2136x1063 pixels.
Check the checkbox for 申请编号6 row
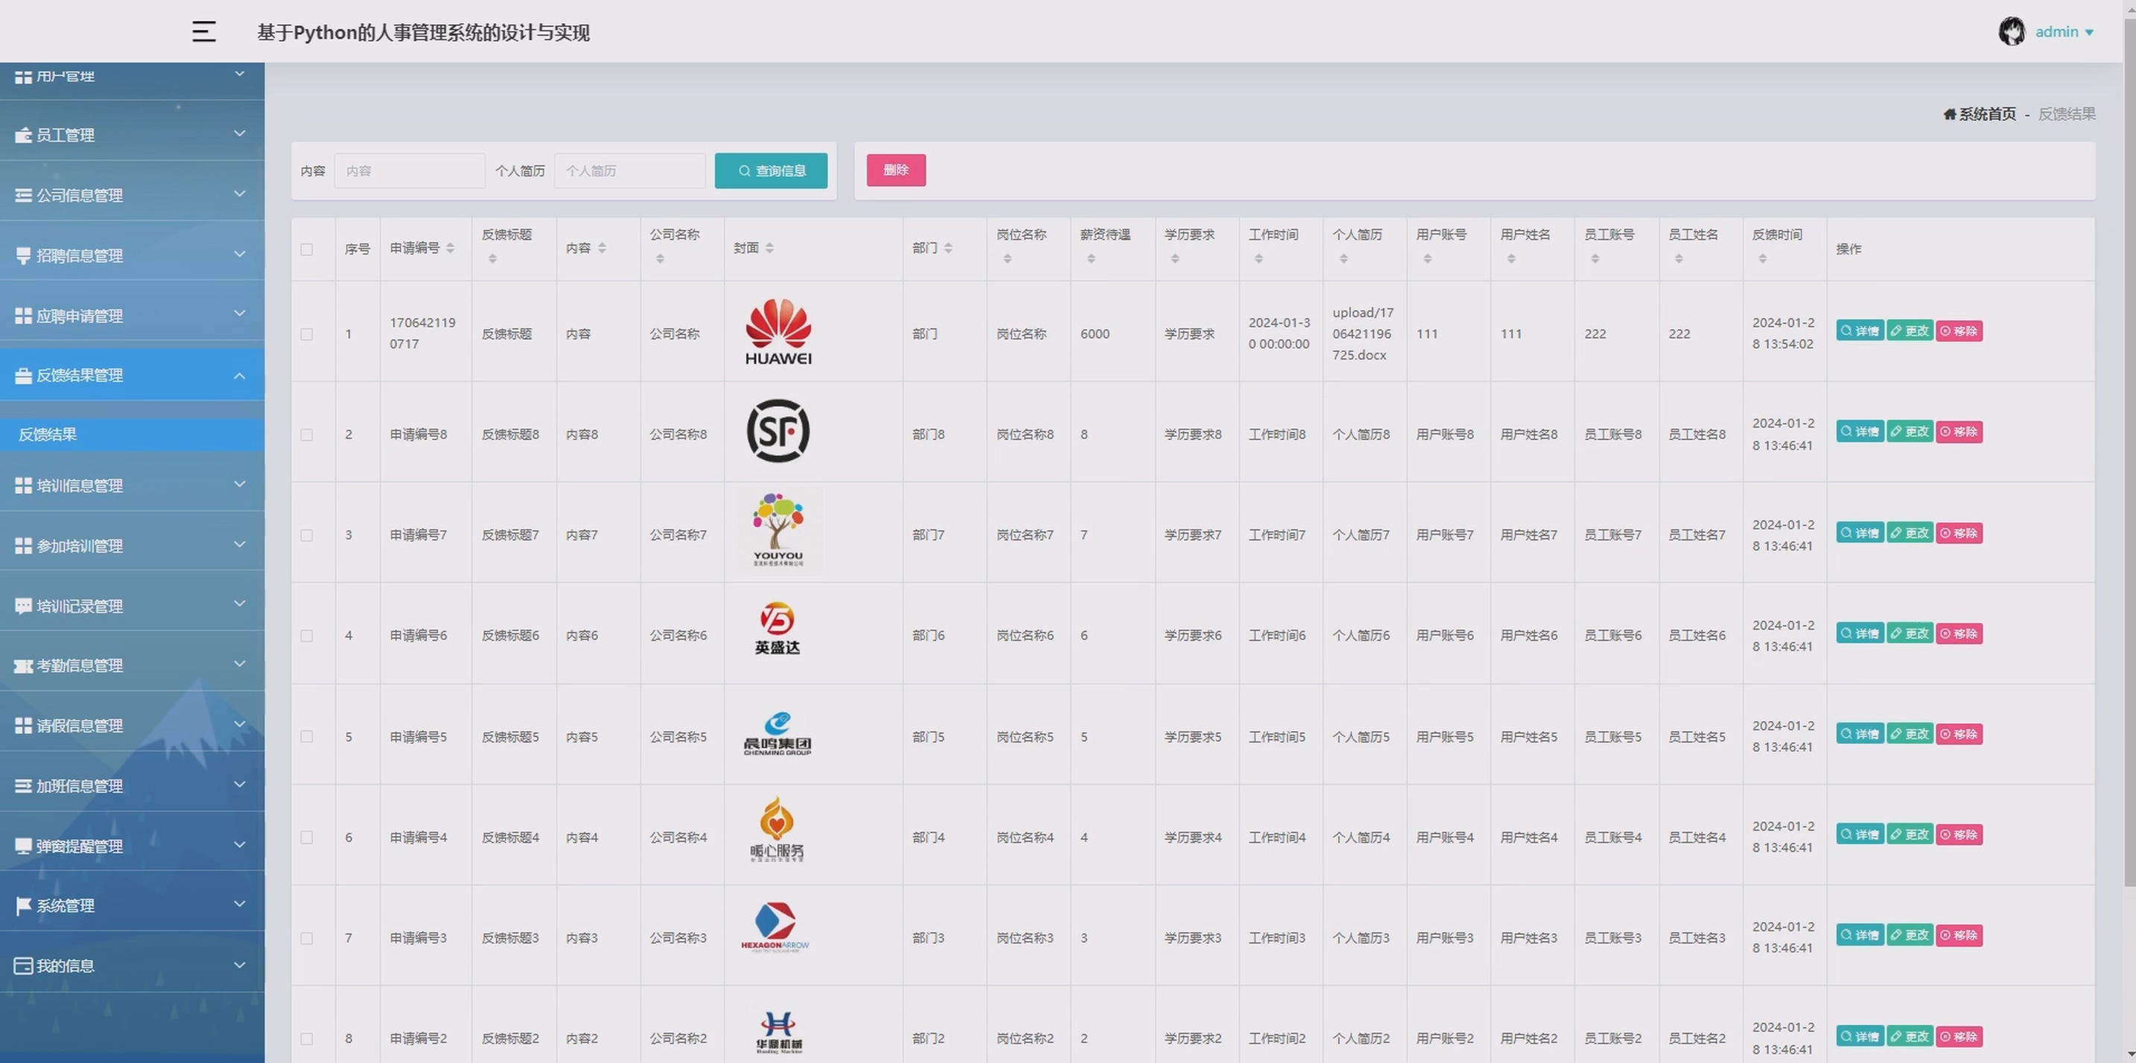(x=307, y=636)
